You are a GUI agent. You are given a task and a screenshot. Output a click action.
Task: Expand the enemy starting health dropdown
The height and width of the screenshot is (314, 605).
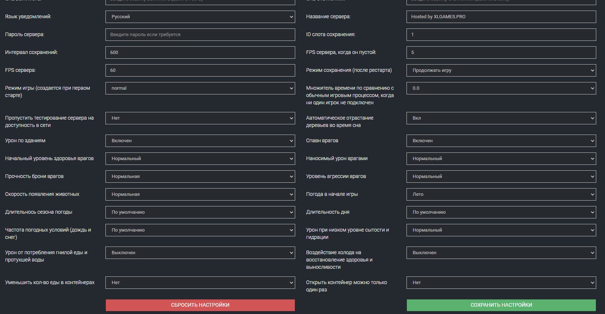point(200,159)
